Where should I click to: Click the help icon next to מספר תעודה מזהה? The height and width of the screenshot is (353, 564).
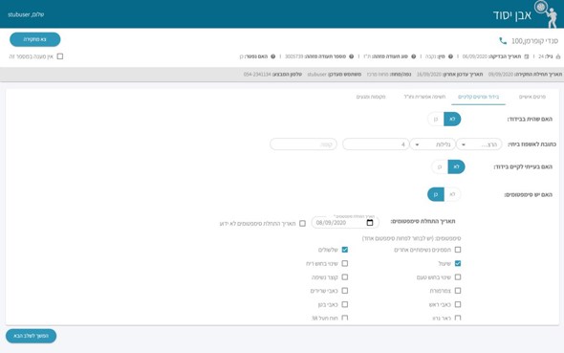click(x=352, y=56)
